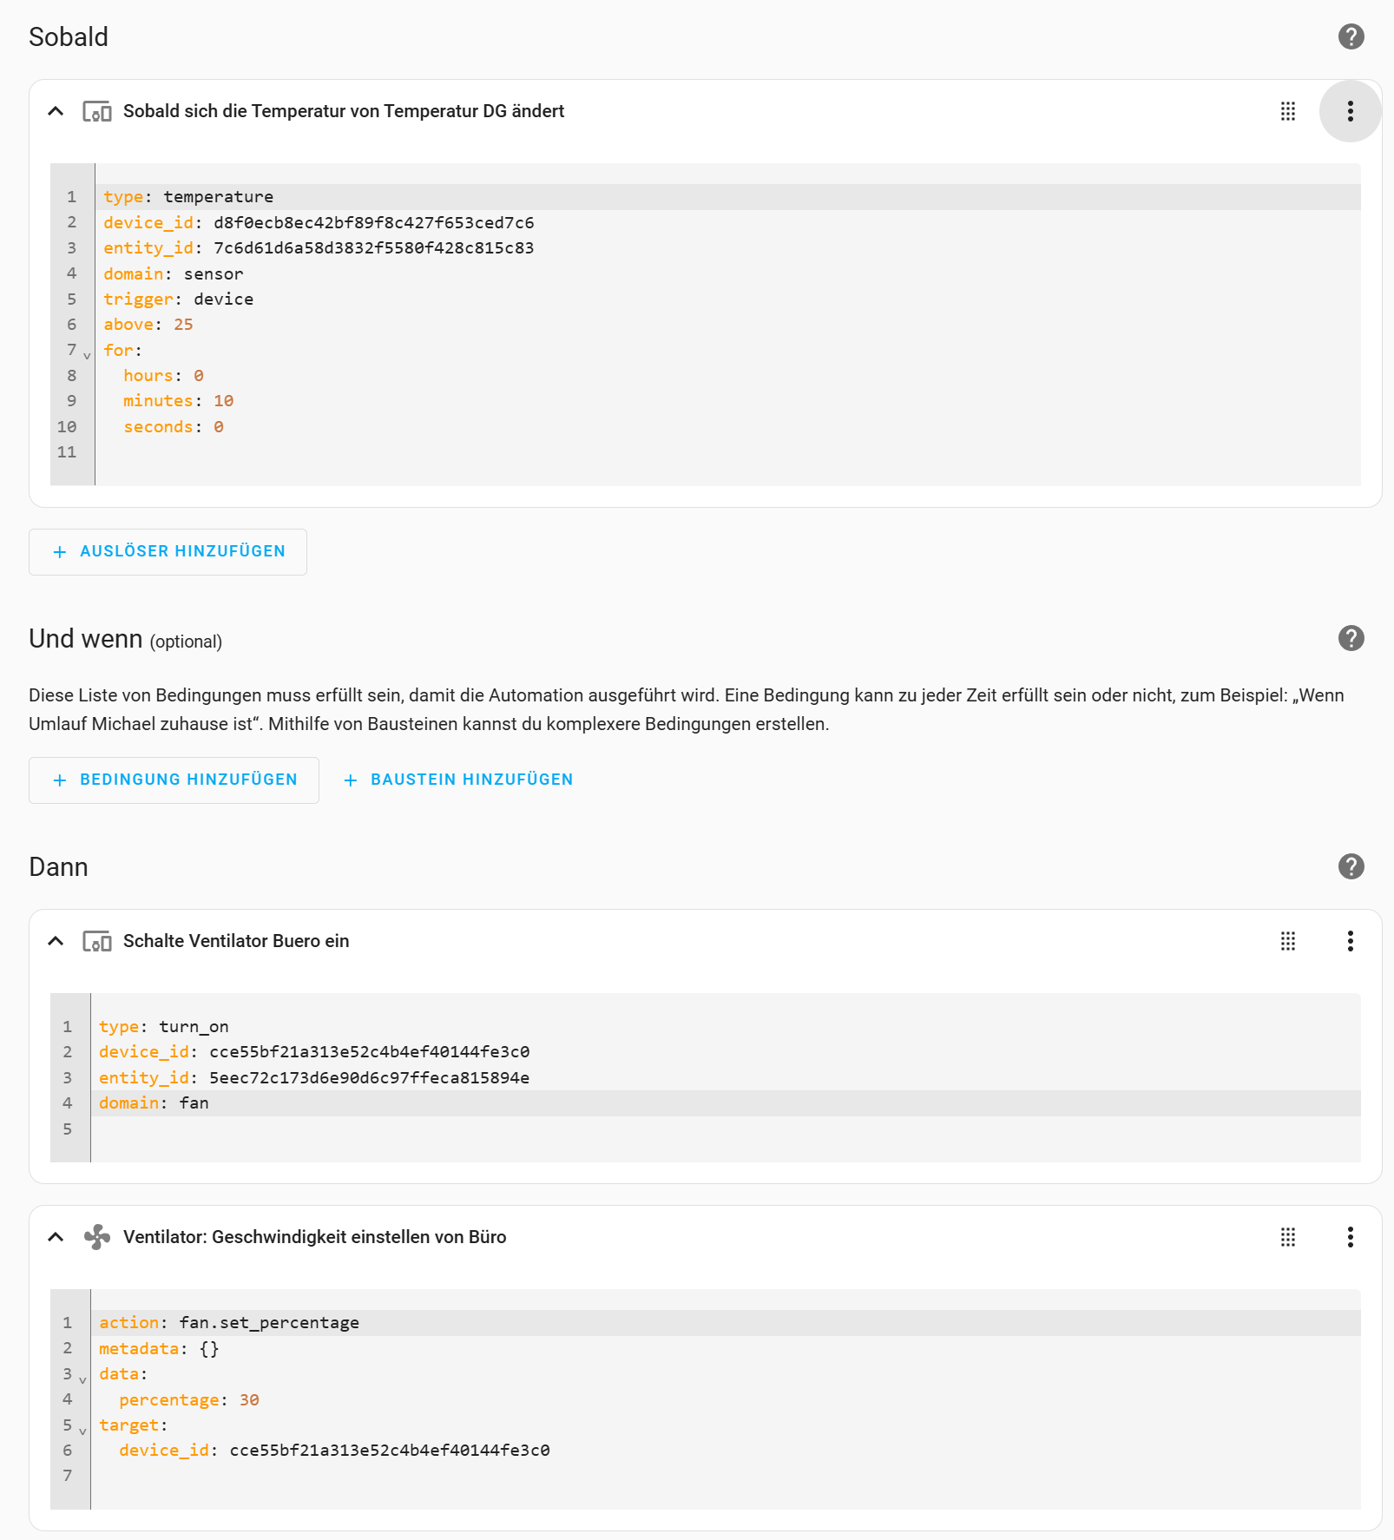Open three-dot menu of temperature trigger
Screen dimensions: 1394x1540
pyautogui.click(x=1350, y=111)
